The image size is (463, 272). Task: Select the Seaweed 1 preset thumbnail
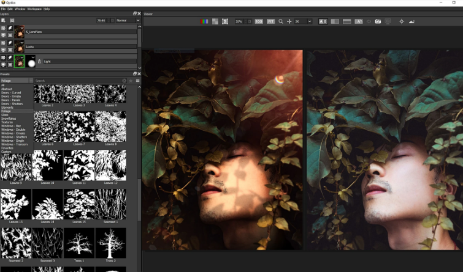click(x=111, y=204)
